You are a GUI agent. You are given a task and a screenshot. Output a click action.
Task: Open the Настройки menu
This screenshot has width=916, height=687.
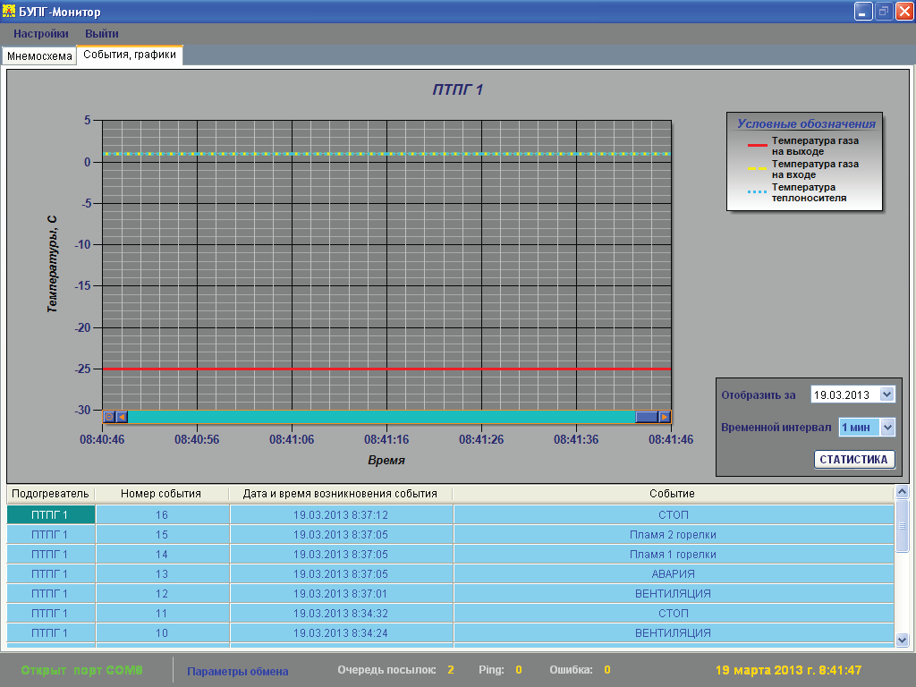point(41,34)
